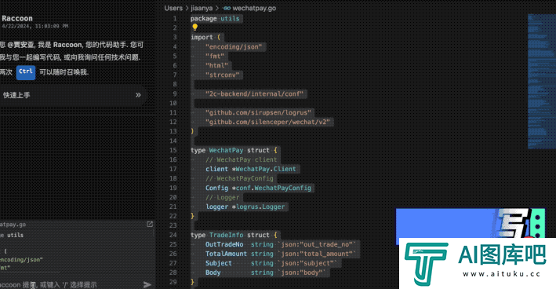
Task: Click the "2c-backend/internal/conf" import
Action: click(255, 93)
